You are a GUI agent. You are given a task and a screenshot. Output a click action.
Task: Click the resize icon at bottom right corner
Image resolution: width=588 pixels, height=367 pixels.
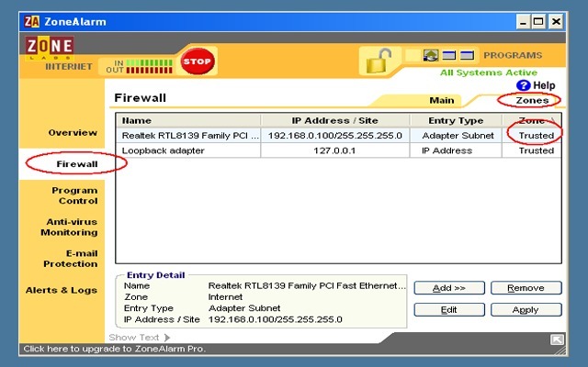(x=557, y=339)
